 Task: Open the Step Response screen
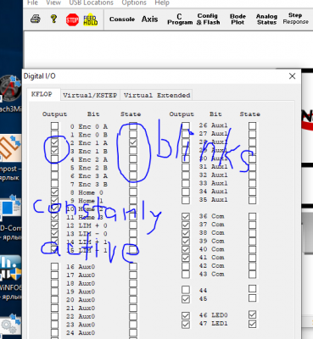click(x=295, y=19)
